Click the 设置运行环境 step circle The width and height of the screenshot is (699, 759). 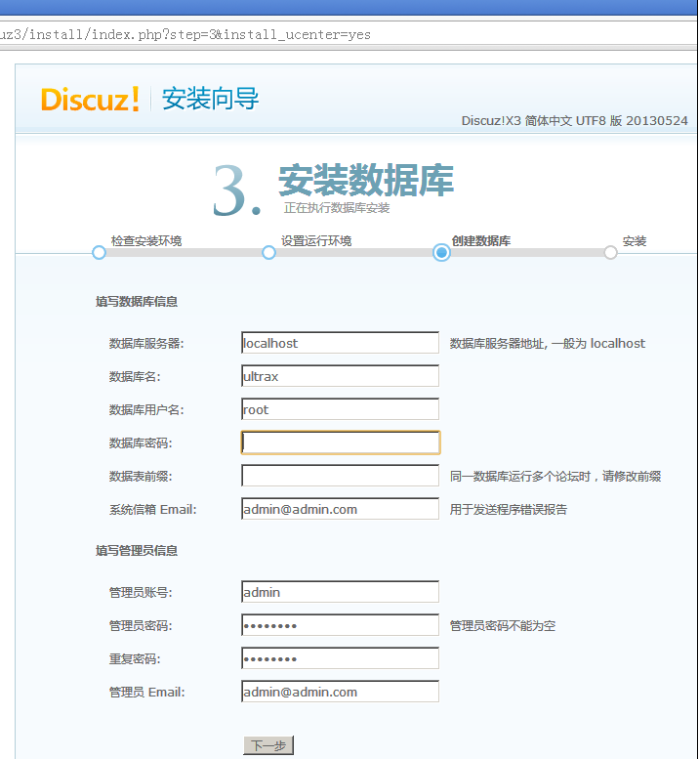coord(268,252)
